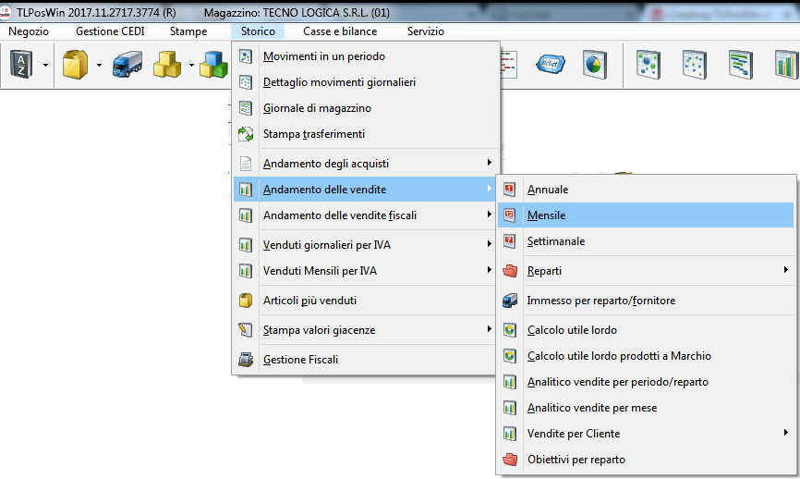Open Movimenti in un periodo

323,56
